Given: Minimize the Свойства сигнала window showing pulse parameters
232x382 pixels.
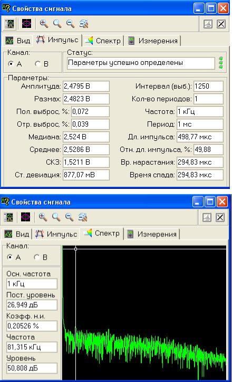Looking at the screenshot, I should click(x=199, y=8).
